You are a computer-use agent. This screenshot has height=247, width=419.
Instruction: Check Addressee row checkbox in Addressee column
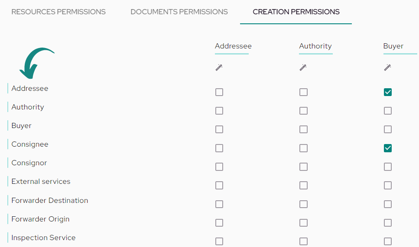(x=219, y=92)
